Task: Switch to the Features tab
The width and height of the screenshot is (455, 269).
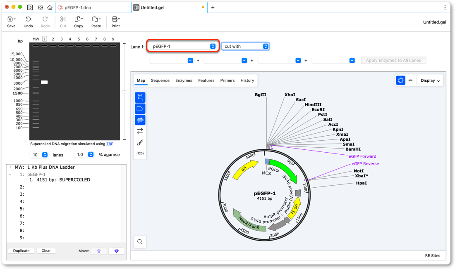Action: point(206,80)
